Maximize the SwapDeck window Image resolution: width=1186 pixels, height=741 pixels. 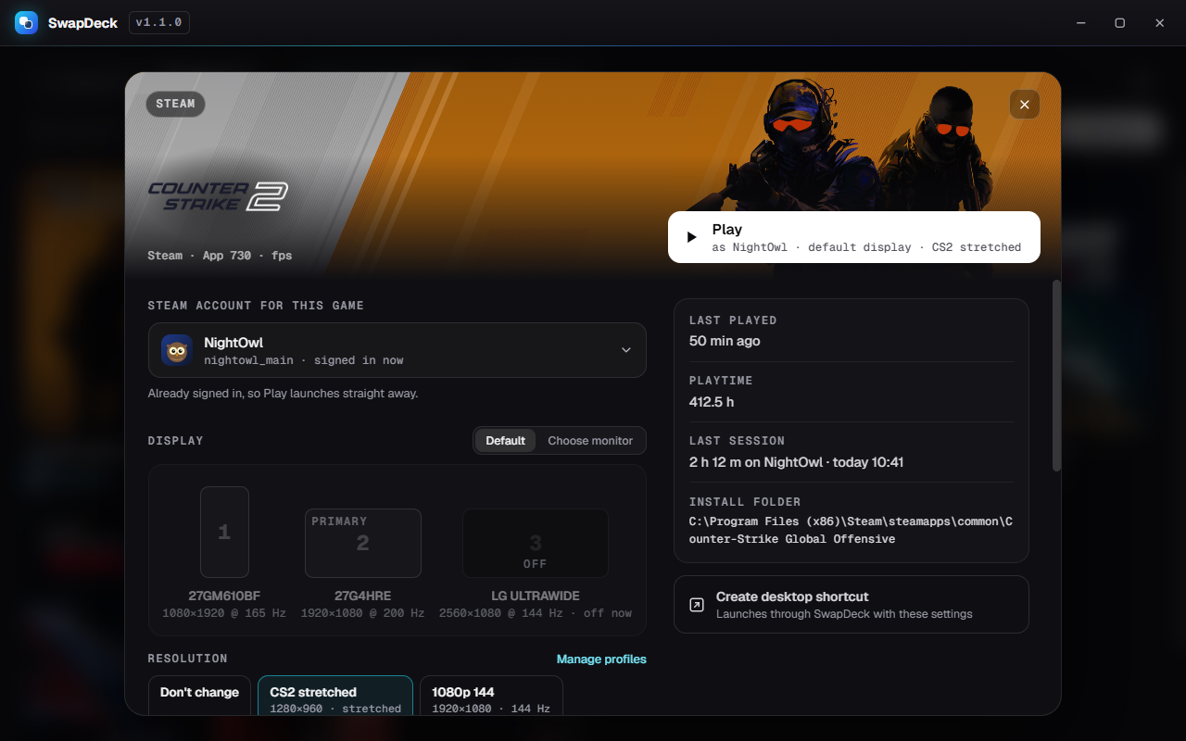[x=1119, y=23]
